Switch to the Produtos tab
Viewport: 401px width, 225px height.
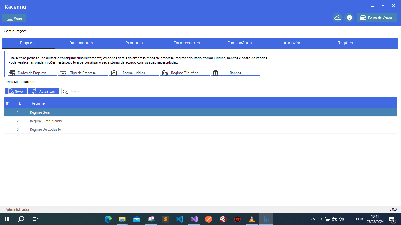point(134,43)
